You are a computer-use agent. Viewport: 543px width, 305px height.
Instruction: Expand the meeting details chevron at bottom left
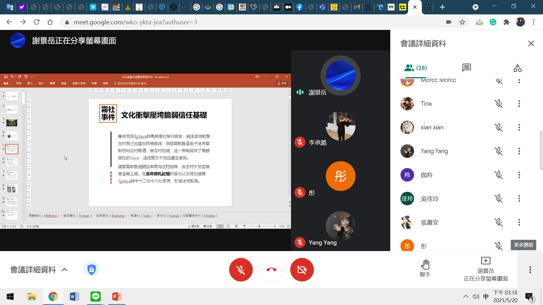coord(64,270)
